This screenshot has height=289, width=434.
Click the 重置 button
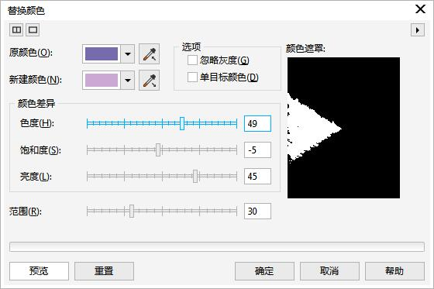pyautogui.click(x=104, y=271)
